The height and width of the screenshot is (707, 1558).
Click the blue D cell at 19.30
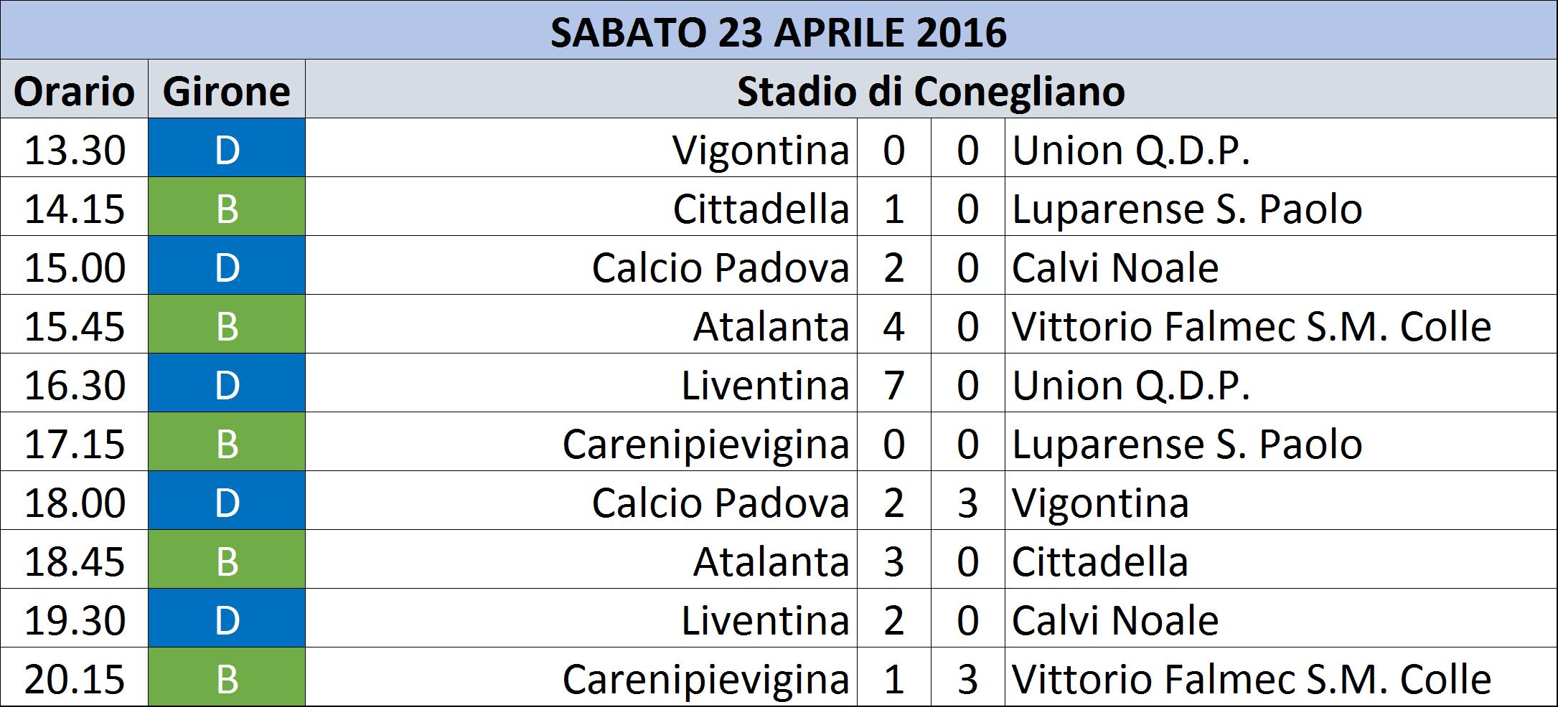[x=227, y=619]
